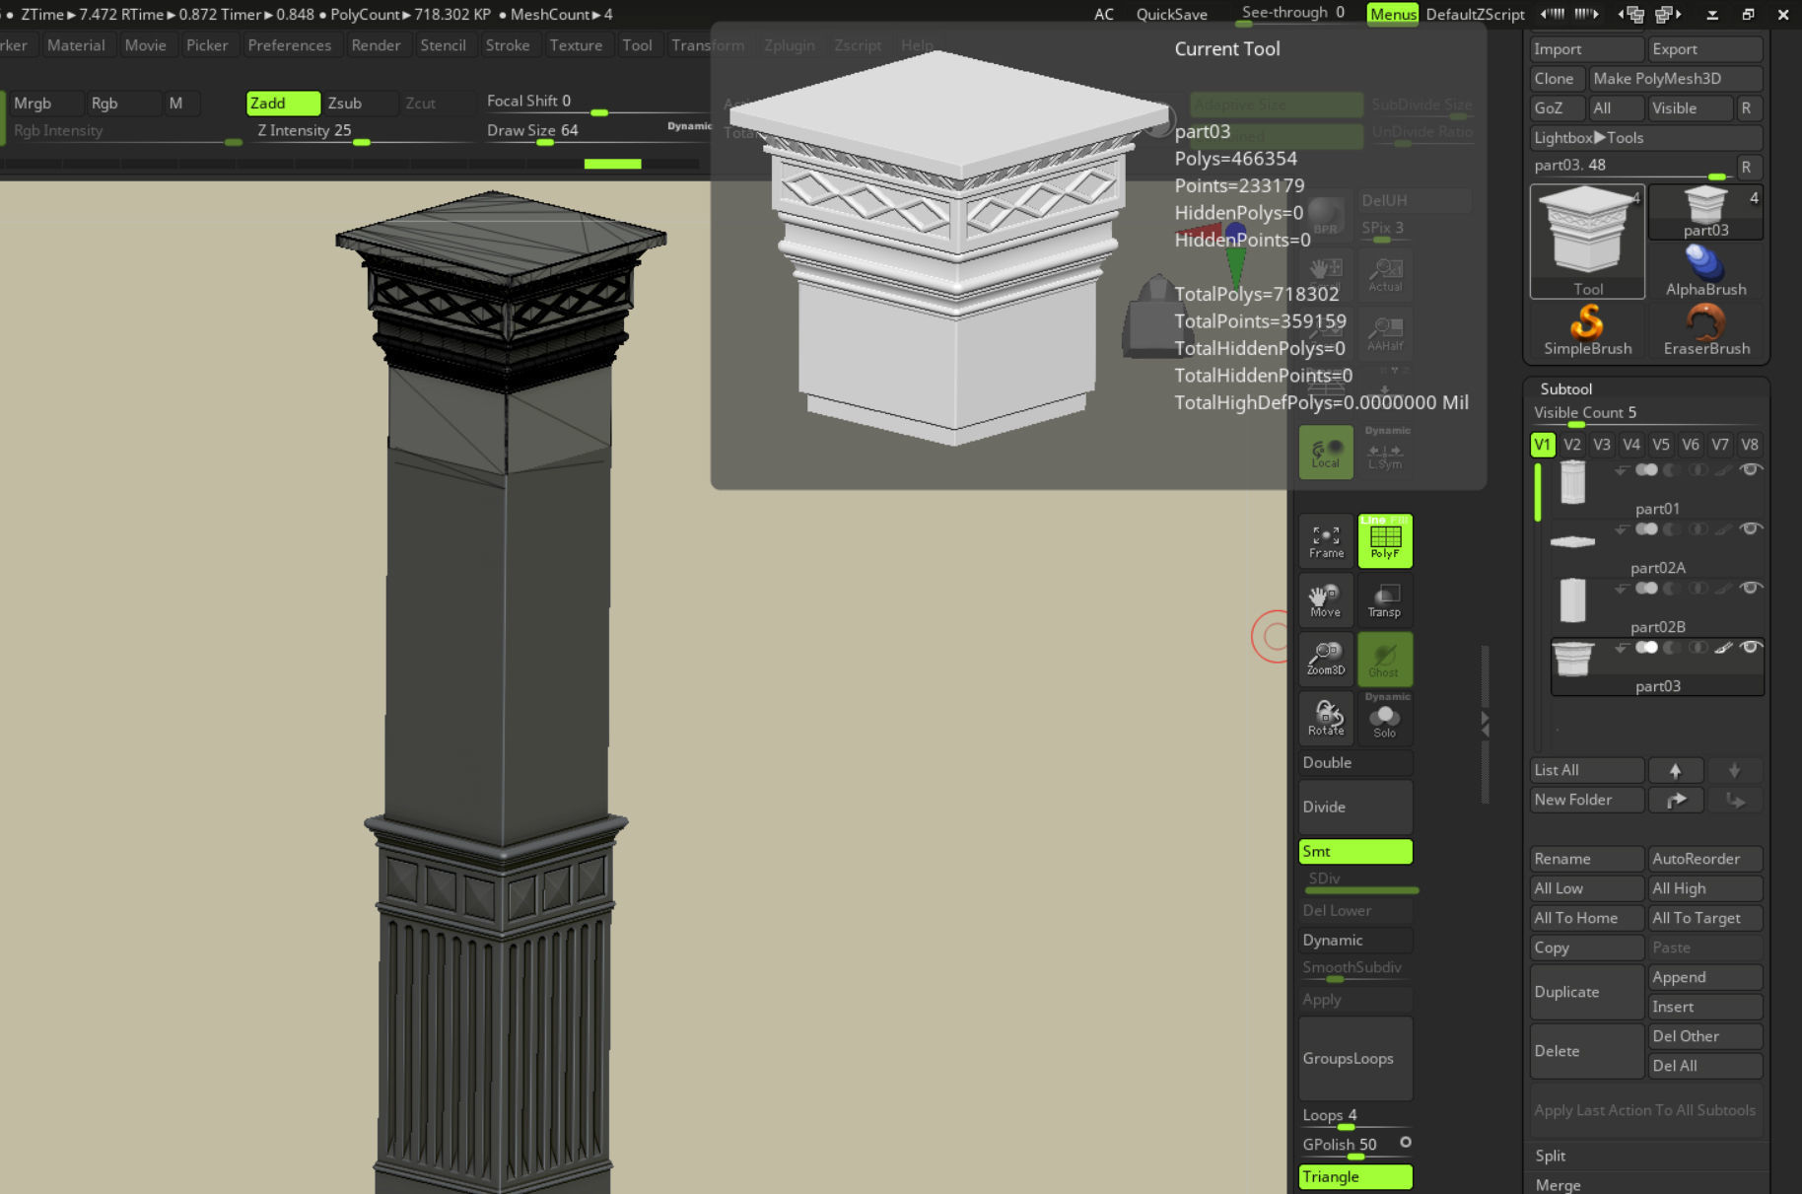The height and width of the screenshot is (1194, 1802).
Task: Toggle the Smt smooth option
Action: click(1355, 851)
